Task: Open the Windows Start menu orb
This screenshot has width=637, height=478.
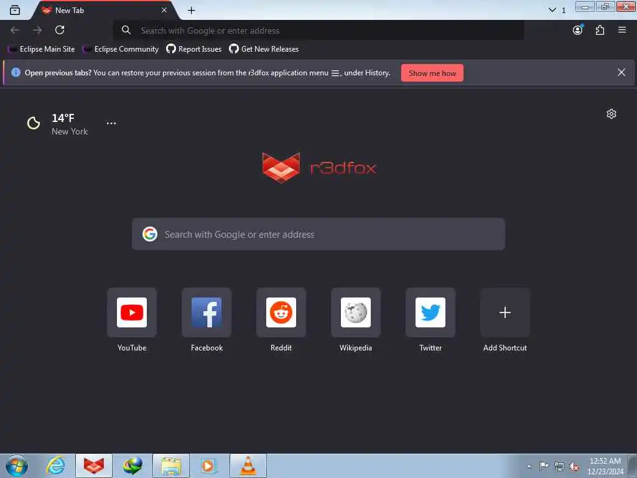Action: point(17,466)
